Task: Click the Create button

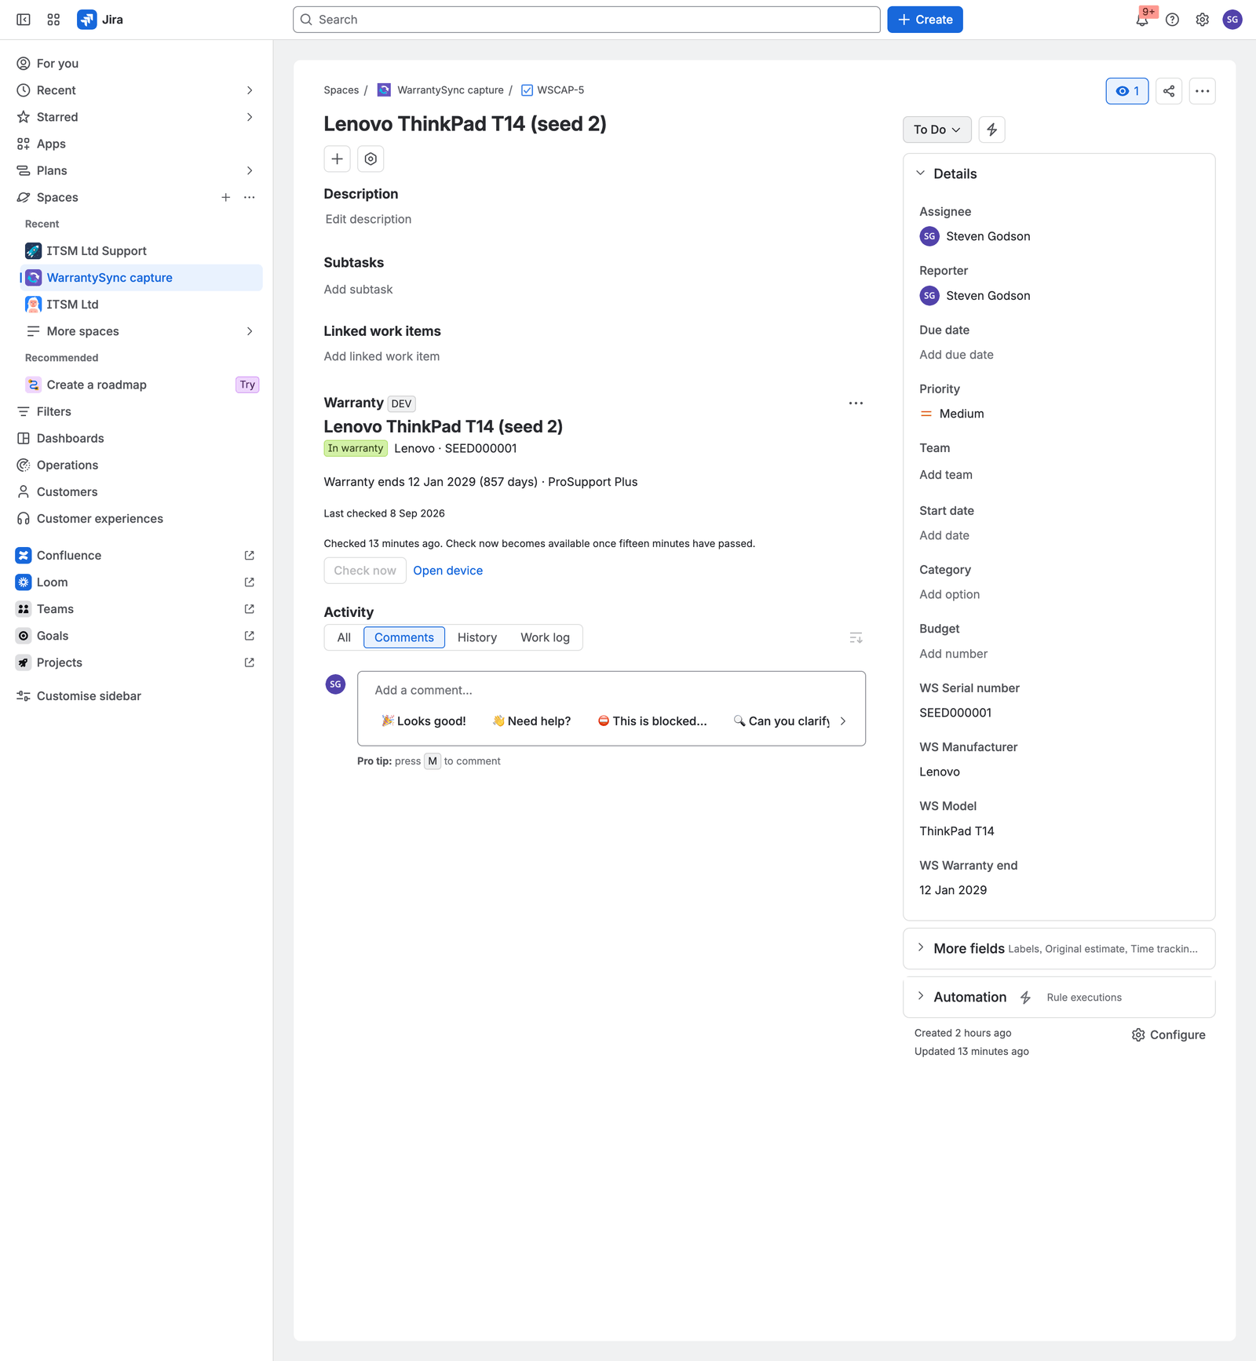Action: pyautogui.click(x=925, y=20)
